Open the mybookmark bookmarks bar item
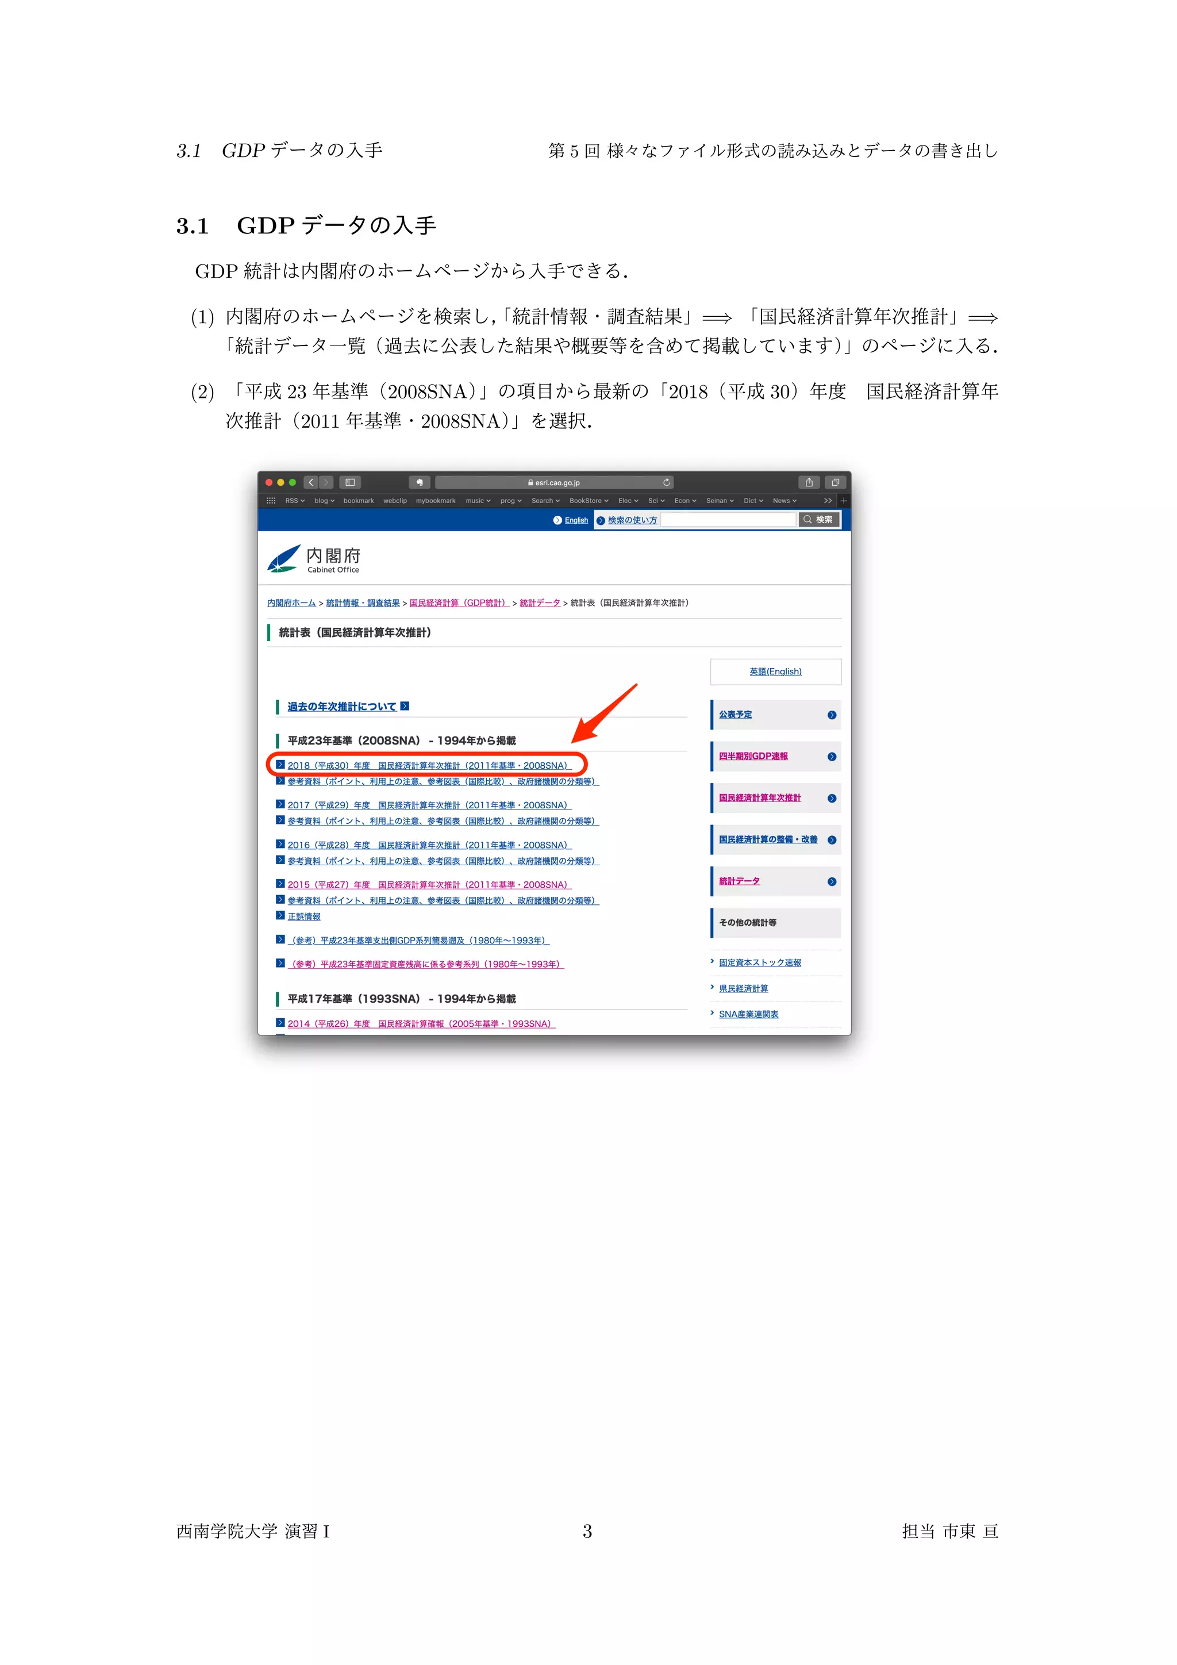 click(436, 500)
